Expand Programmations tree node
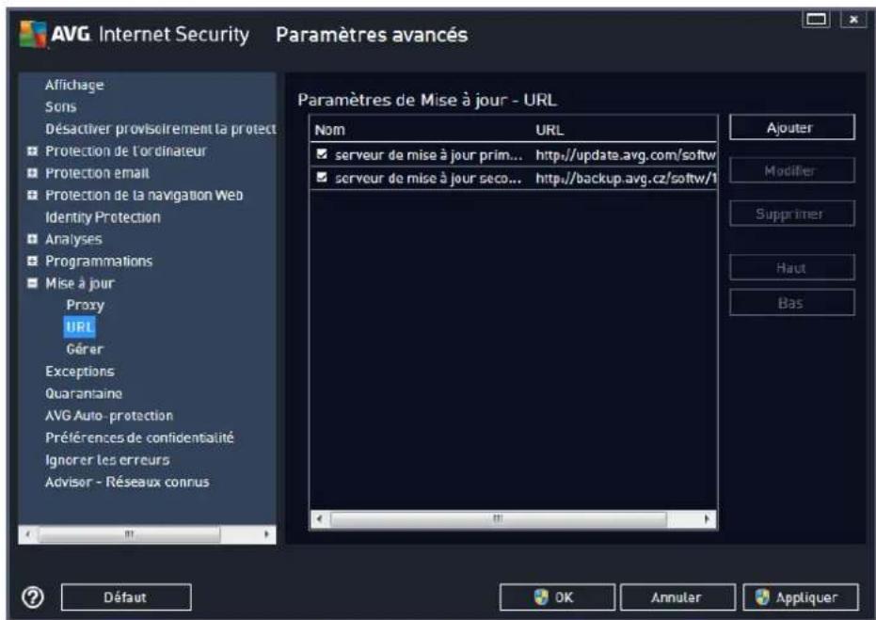 point(32,261)
